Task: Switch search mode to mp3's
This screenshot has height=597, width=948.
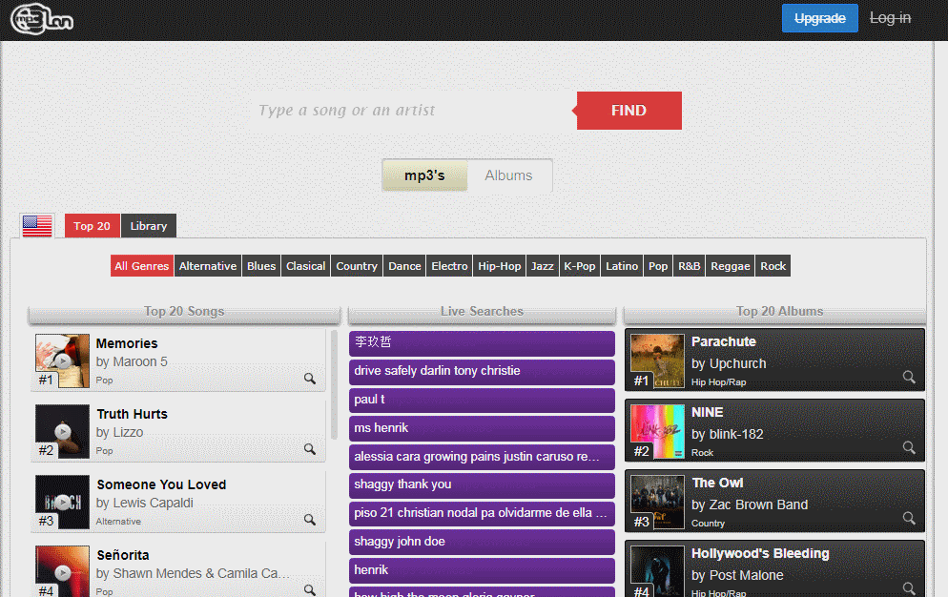Action: point(424,175)
